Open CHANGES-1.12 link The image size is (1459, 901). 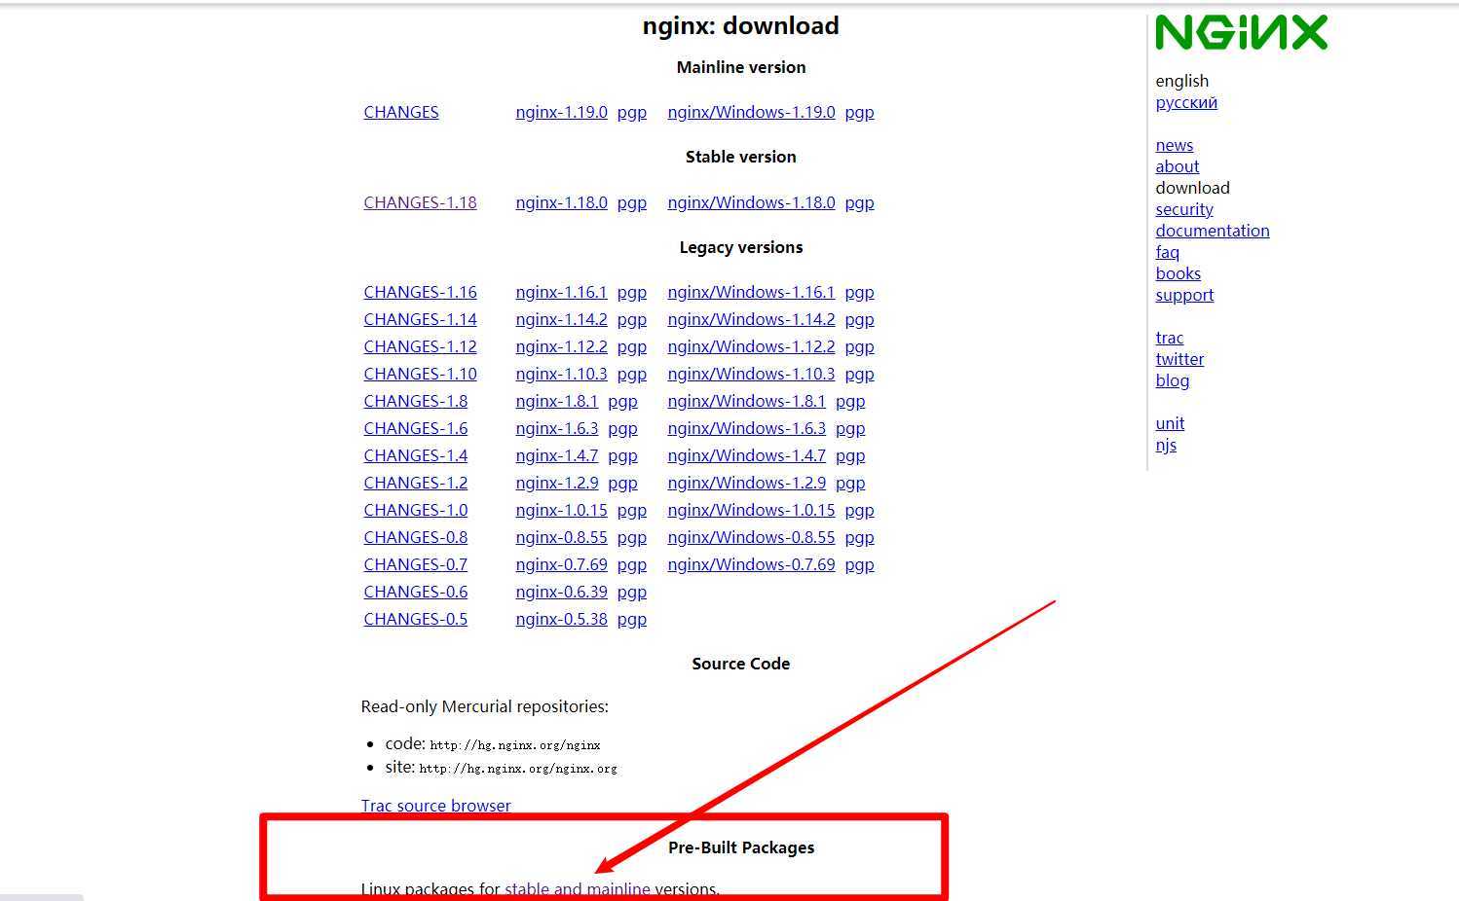[420, 346]
